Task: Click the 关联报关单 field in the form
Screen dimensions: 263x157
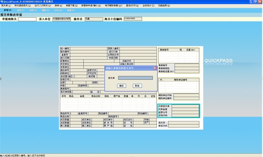Action: point(185,106)
